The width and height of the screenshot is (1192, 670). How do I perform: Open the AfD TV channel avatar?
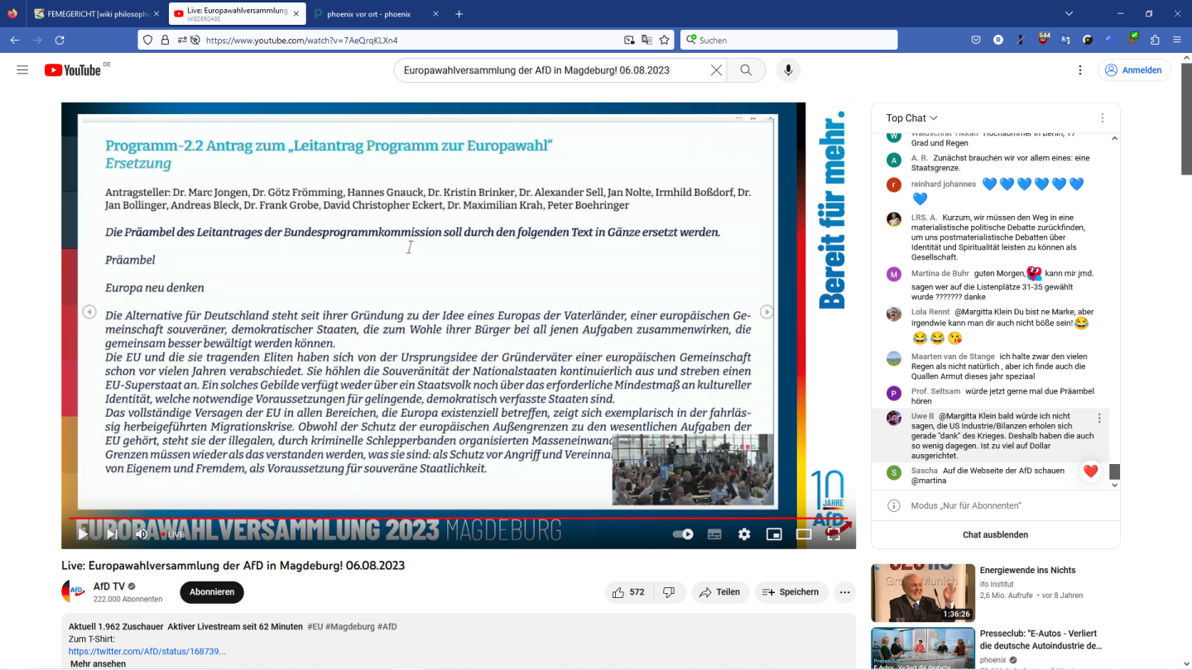(x=74, y=591)
